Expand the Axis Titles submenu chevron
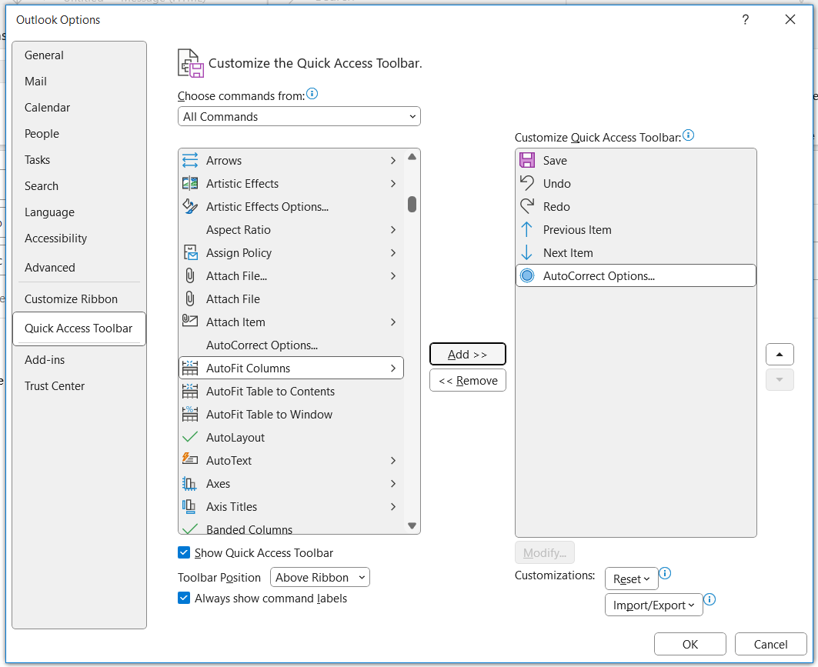Screen dimensions: 818x667 393,507
